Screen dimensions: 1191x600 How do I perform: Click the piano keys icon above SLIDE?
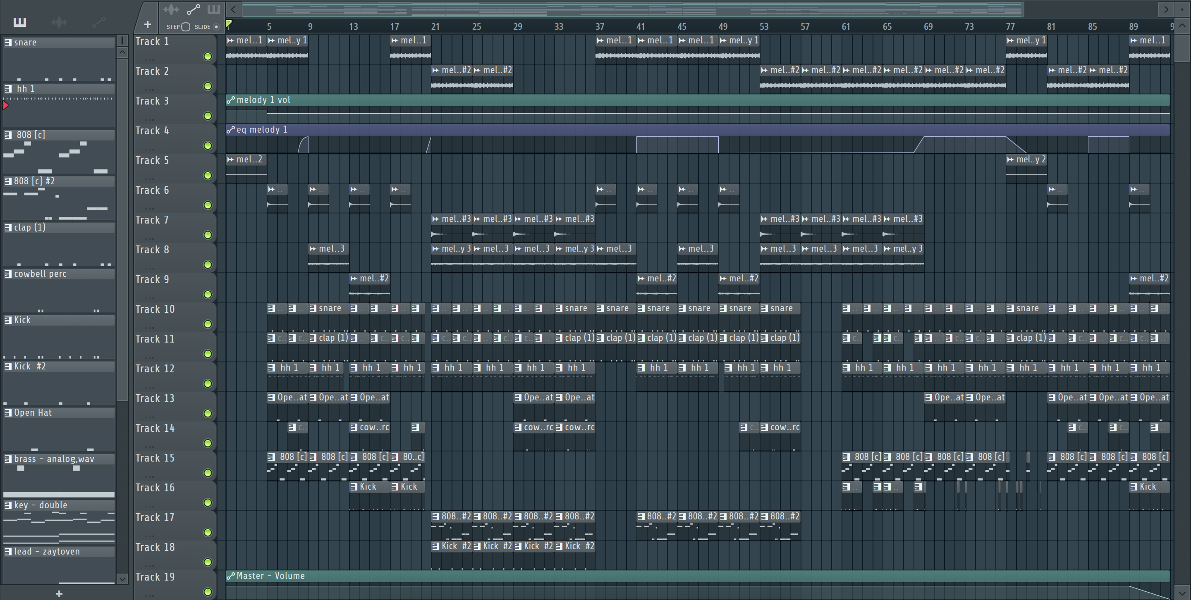pos(214,9)
